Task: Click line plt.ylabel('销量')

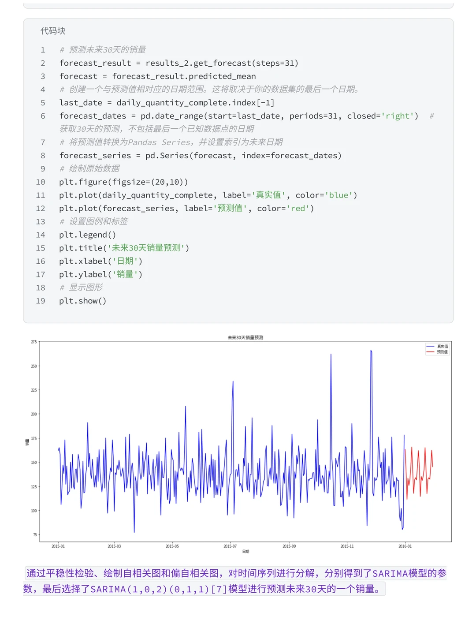Action: click(101, 274)
